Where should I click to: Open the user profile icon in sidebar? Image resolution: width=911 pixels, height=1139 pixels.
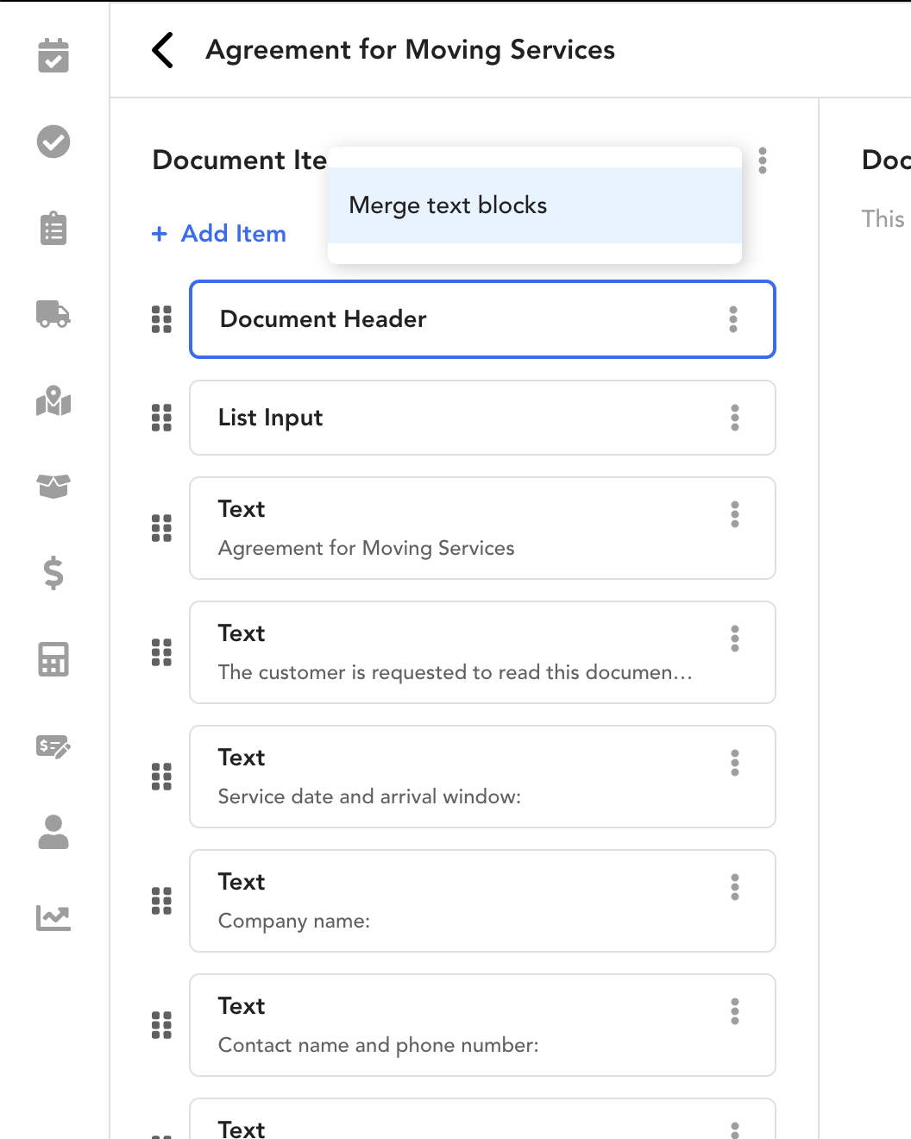click(53, 832)
